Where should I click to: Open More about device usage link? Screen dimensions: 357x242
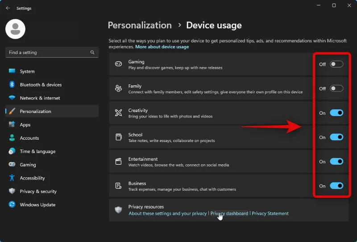pos(162,47)
